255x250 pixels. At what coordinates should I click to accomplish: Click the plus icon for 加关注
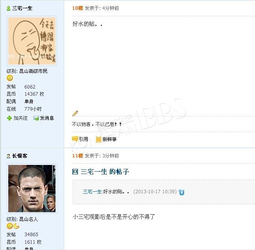tap(9, 118)
